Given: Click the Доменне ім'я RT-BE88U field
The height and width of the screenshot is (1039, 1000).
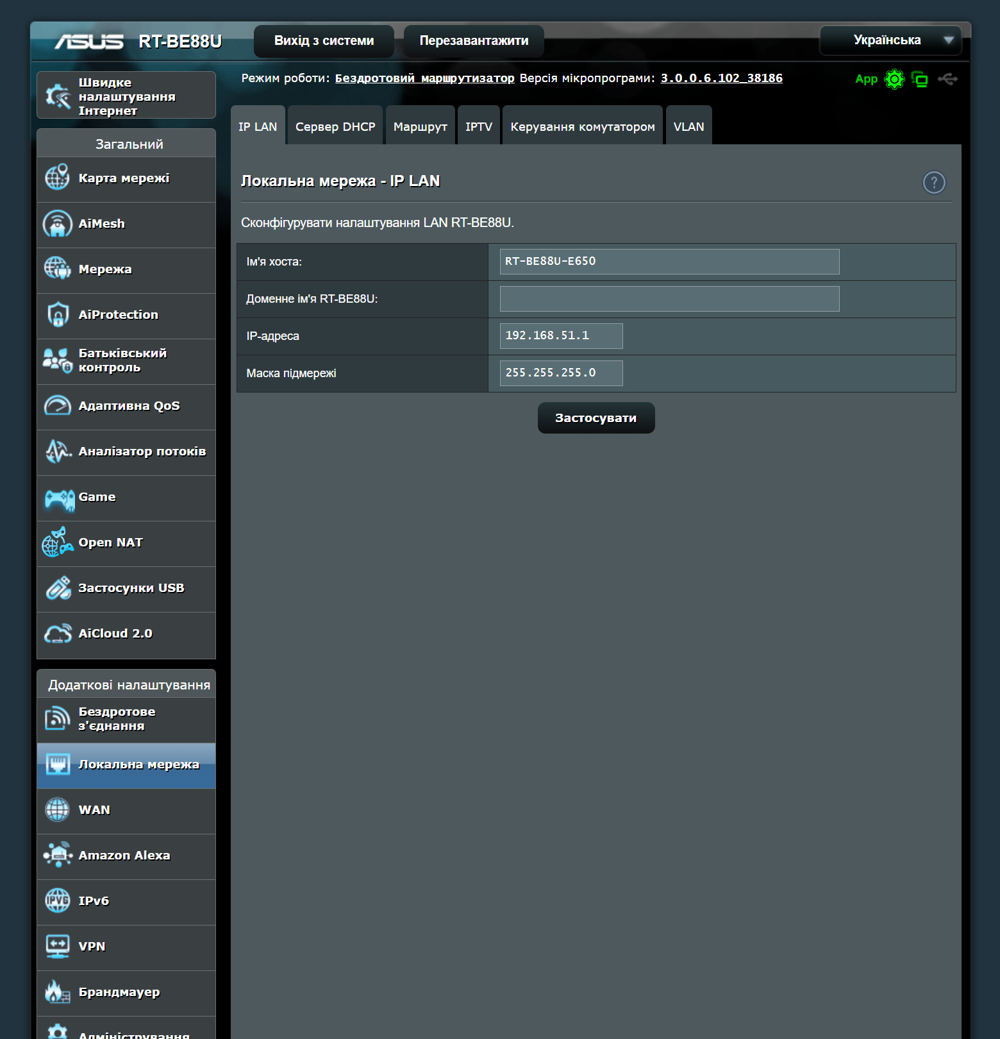Looking at the screenshot, I should pyautogui.click(x=670, y=298).
